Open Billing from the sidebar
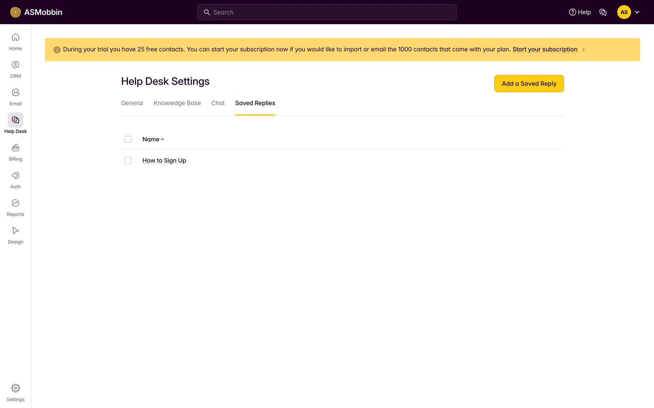 [15, 152]
